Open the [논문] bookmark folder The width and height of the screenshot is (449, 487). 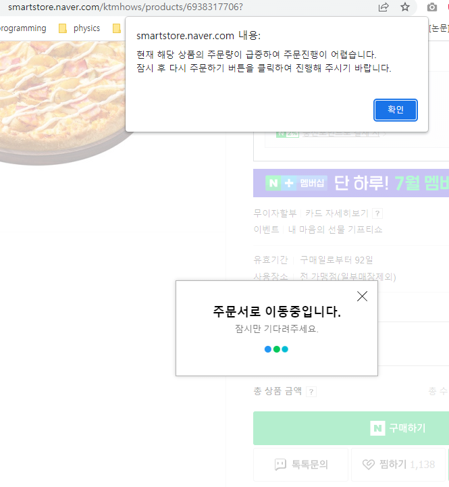[438, 28]
